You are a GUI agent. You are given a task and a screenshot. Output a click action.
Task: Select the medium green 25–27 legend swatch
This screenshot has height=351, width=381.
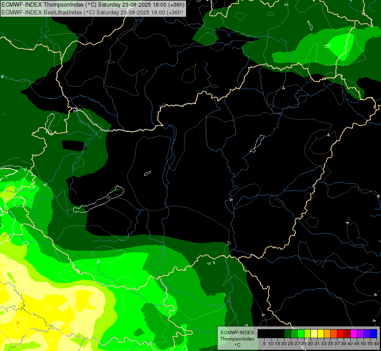[294, 333]
